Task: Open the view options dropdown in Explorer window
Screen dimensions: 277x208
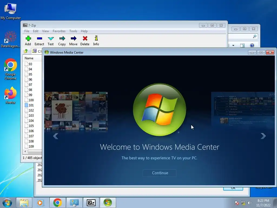Action: 233,45
